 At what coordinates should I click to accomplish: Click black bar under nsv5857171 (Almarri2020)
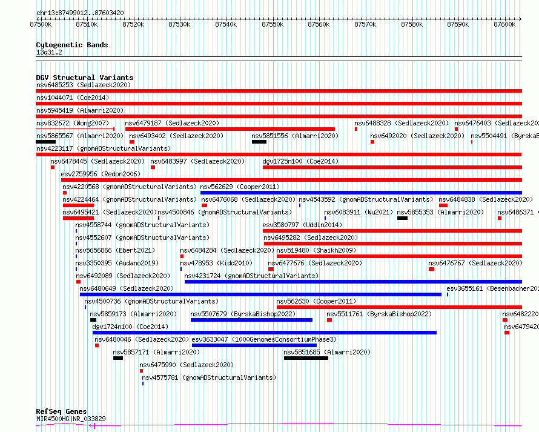118,358
